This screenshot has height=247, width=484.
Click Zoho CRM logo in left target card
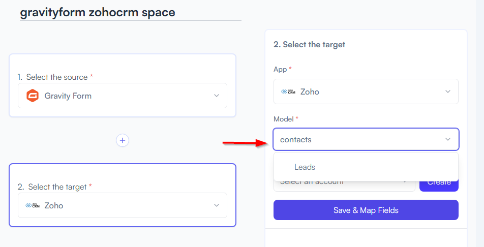pos(33,205)
